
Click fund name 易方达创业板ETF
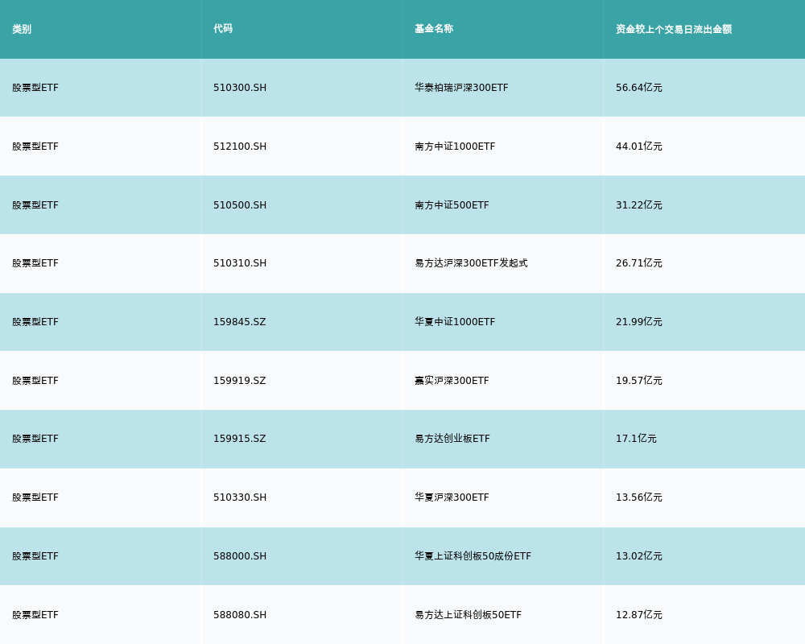(452, 439)
